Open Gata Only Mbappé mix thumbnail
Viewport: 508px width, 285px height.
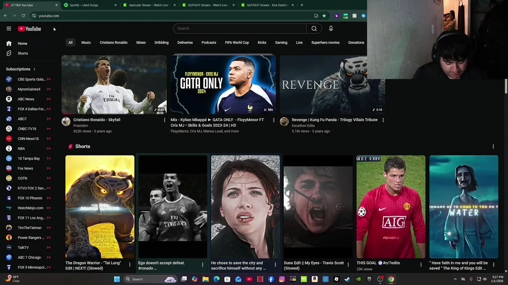223,85
